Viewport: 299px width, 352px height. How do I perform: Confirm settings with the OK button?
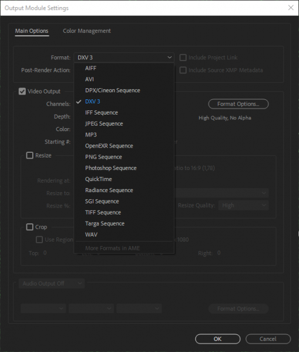tap(217, 338)
